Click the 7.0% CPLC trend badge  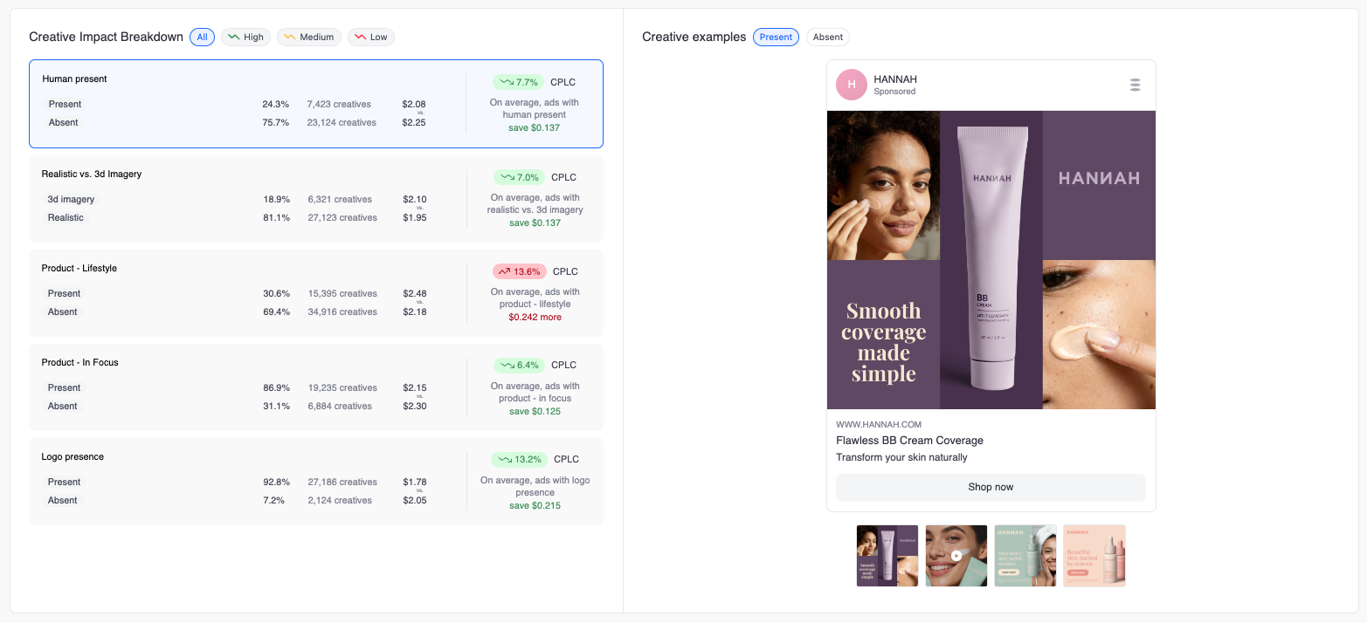tap(519, 177)
